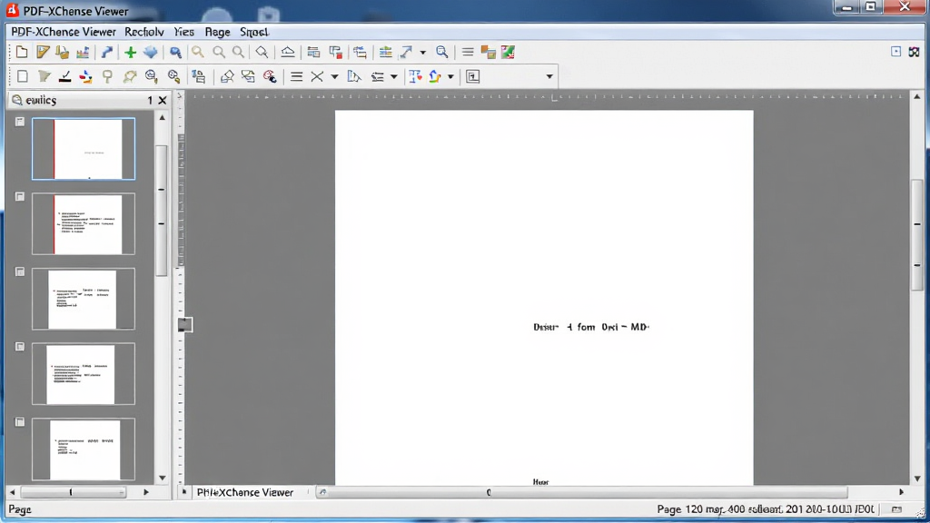Open the PDF-XChange Viewer menu
Screen dimensions: 930x523
click(x=64, y=32)
